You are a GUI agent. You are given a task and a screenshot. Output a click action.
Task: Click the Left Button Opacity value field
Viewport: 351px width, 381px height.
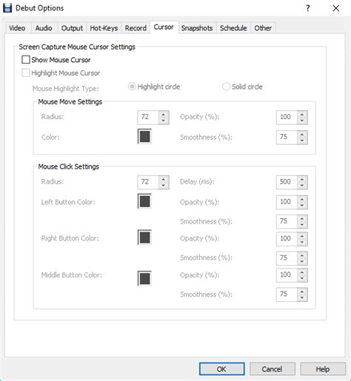pyautogui.click(x=287, y=202)
